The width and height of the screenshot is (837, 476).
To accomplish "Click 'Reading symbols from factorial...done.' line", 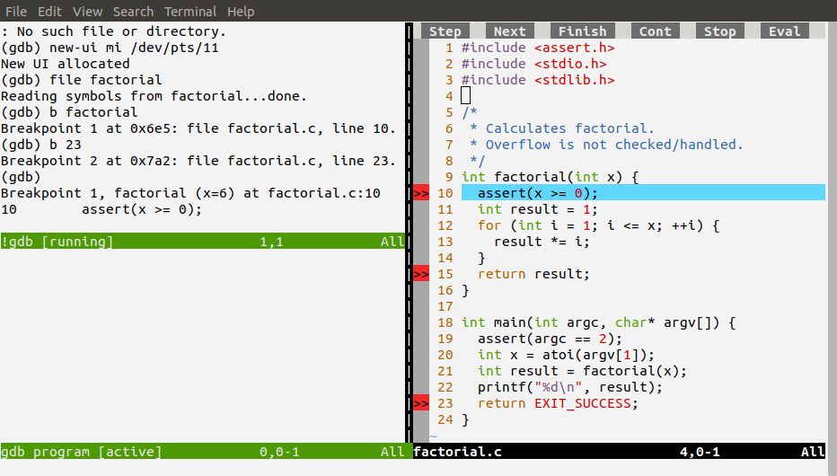I will point(154,96).
